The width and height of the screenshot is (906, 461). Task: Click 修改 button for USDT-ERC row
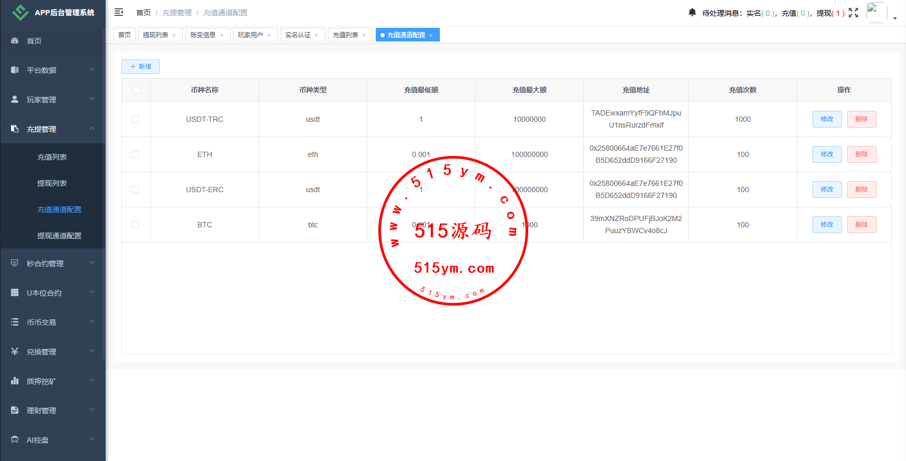click(x=827, y=190)
